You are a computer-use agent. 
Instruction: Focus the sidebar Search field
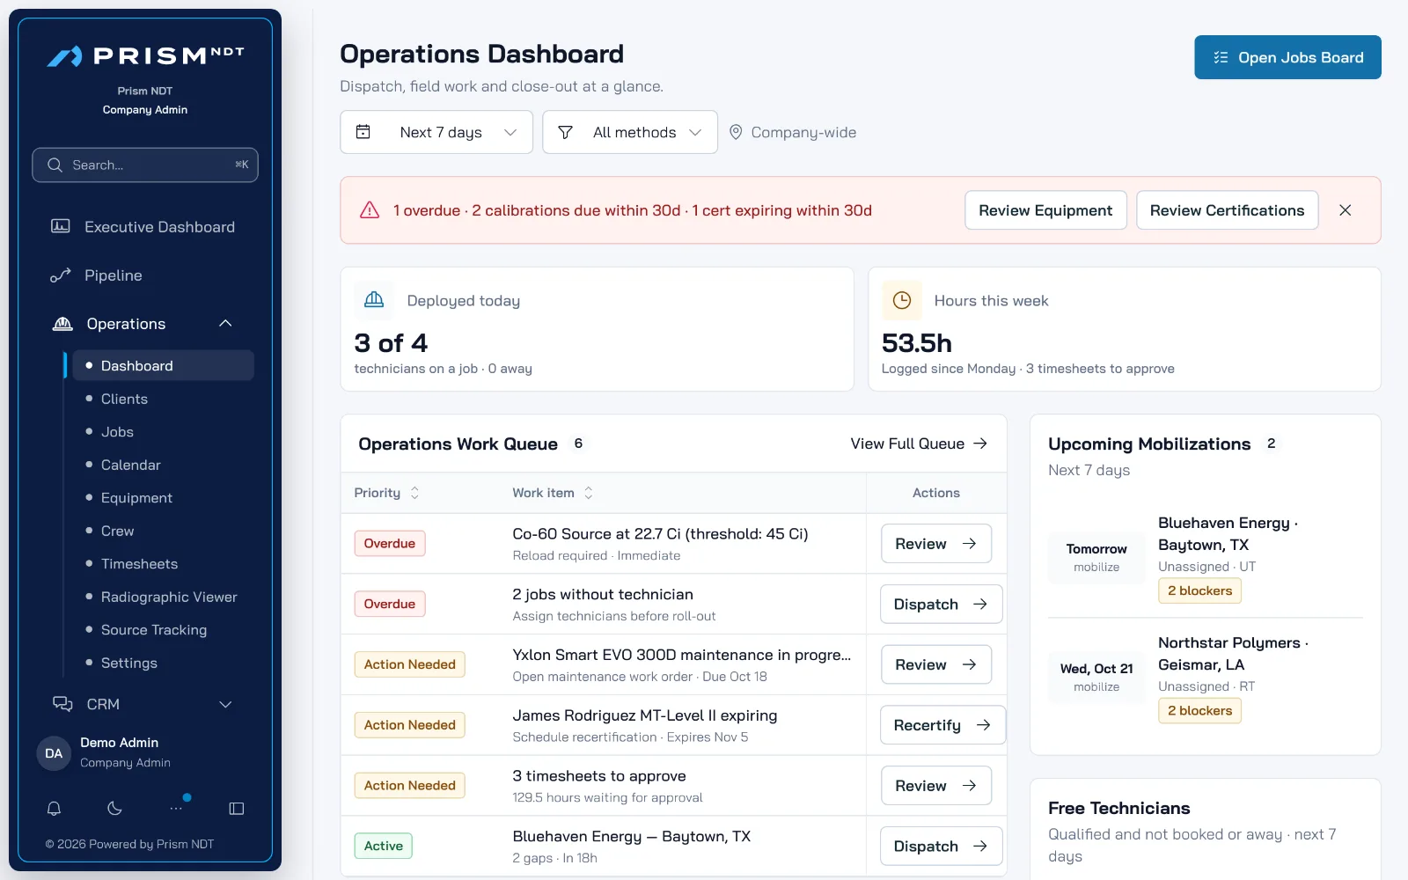pyautogui.click(x=145, y=165)
